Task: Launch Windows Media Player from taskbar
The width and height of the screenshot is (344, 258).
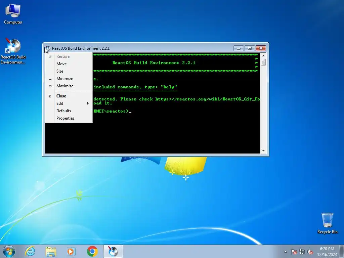Action: (x=71, y=251)
